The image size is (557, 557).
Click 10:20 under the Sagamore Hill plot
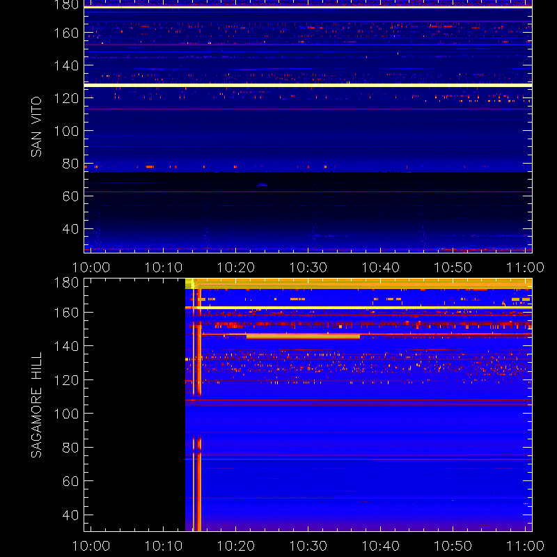pyautogui.click(x=236, y=546)
